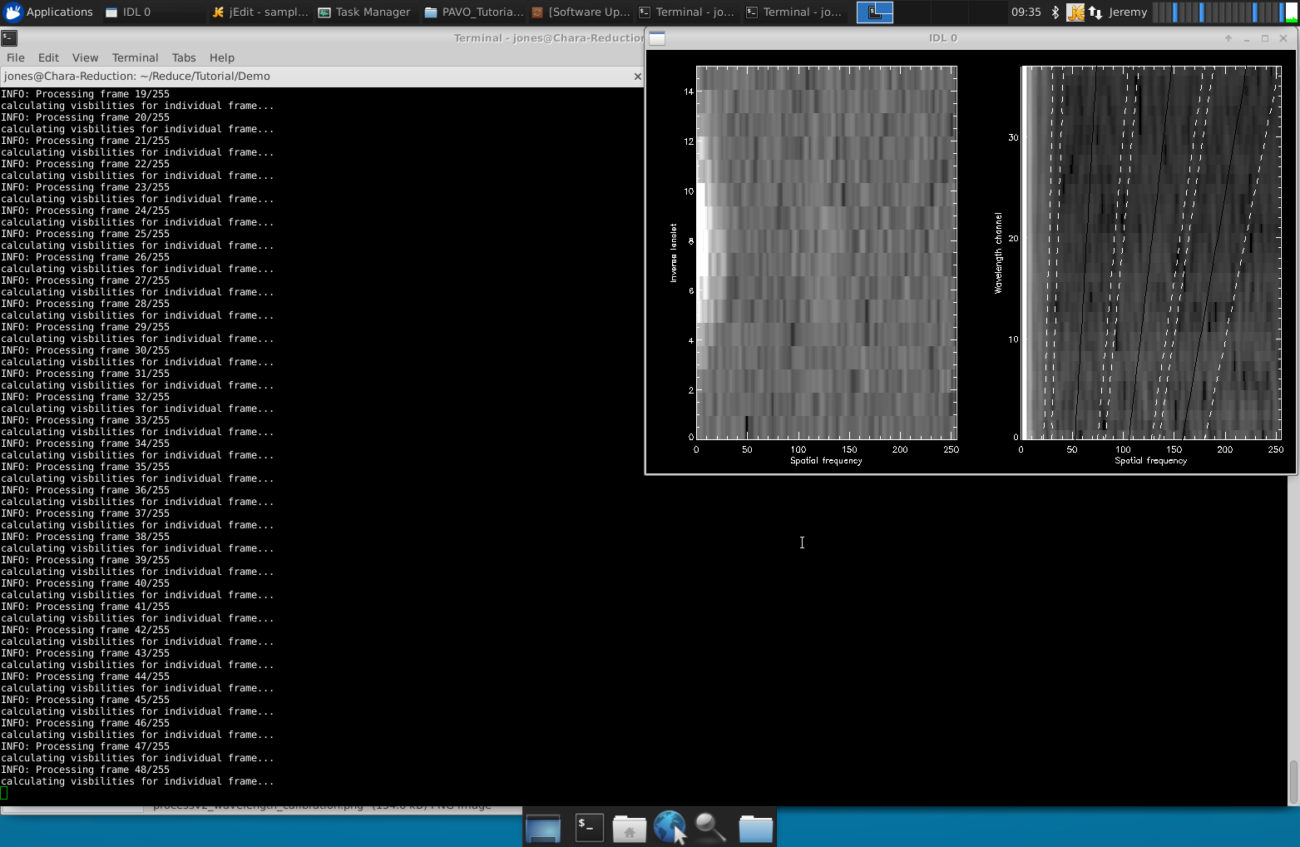Viewport: 1300px width, 847px height.
Task: Click the 09:35 panel clock
Action: tap(1026, 12)
